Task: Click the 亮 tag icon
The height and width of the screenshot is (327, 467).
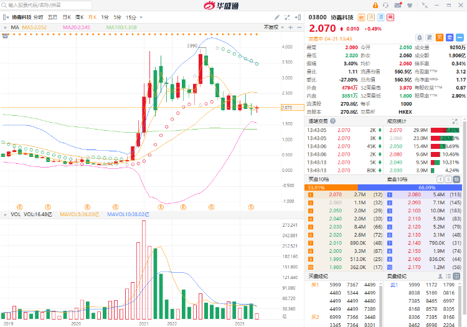Action: pos(390,17)
